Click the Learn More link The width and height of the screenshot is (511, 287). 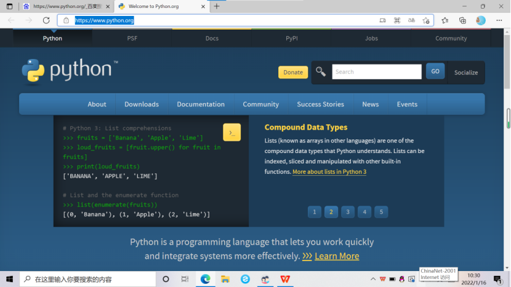(x=337, y=256)
